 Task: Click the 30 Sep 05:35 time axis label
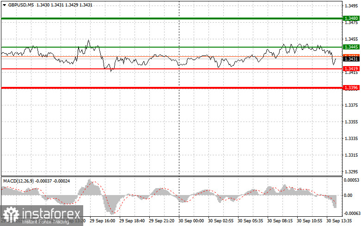pyautogui.click(x=250, y=221)
